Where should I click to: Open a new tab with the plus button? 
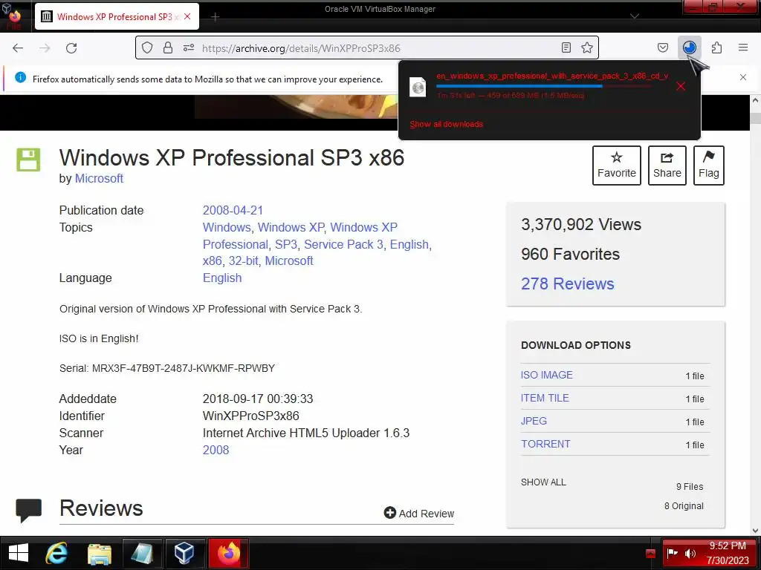[216, 17]
